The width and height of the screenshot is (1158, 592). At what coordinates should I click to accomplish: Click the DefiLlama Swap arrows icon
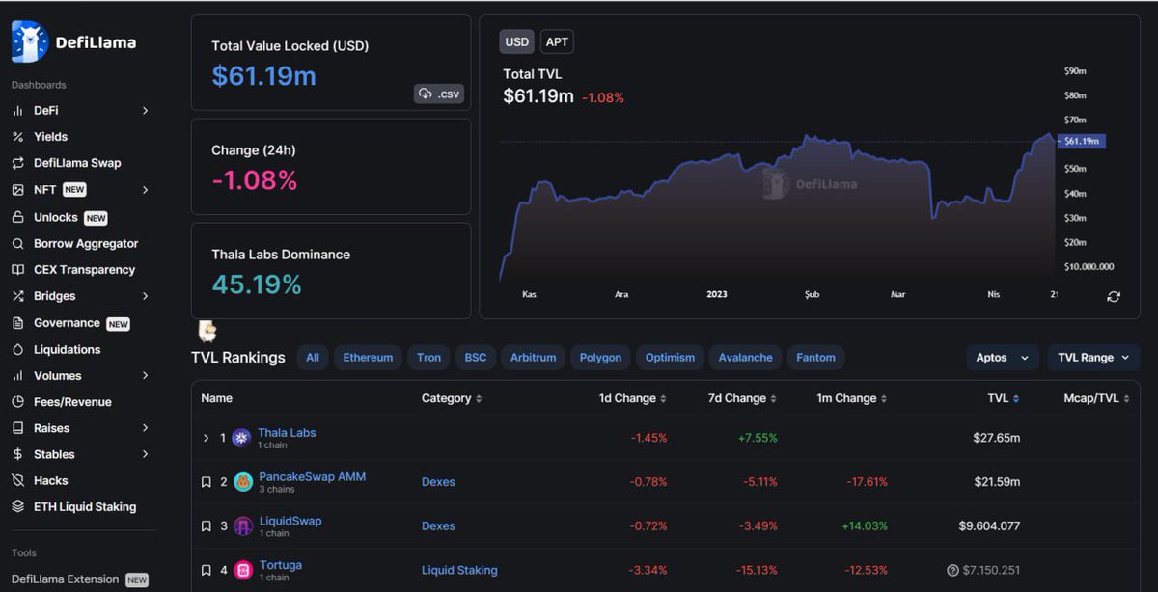point(17,163)
